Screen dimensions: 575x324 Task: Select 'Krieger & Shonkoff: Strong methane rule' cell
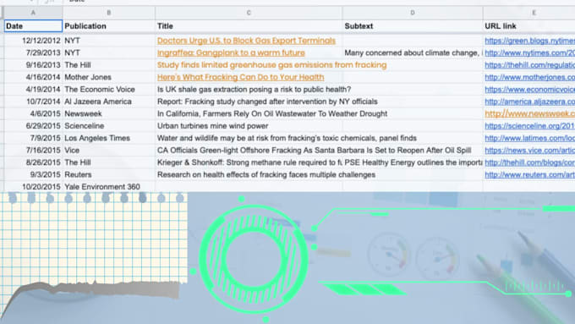[249, 162]
